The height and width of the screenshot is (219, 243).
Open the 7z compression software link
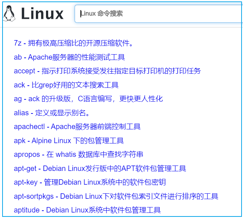pos(74,43)
